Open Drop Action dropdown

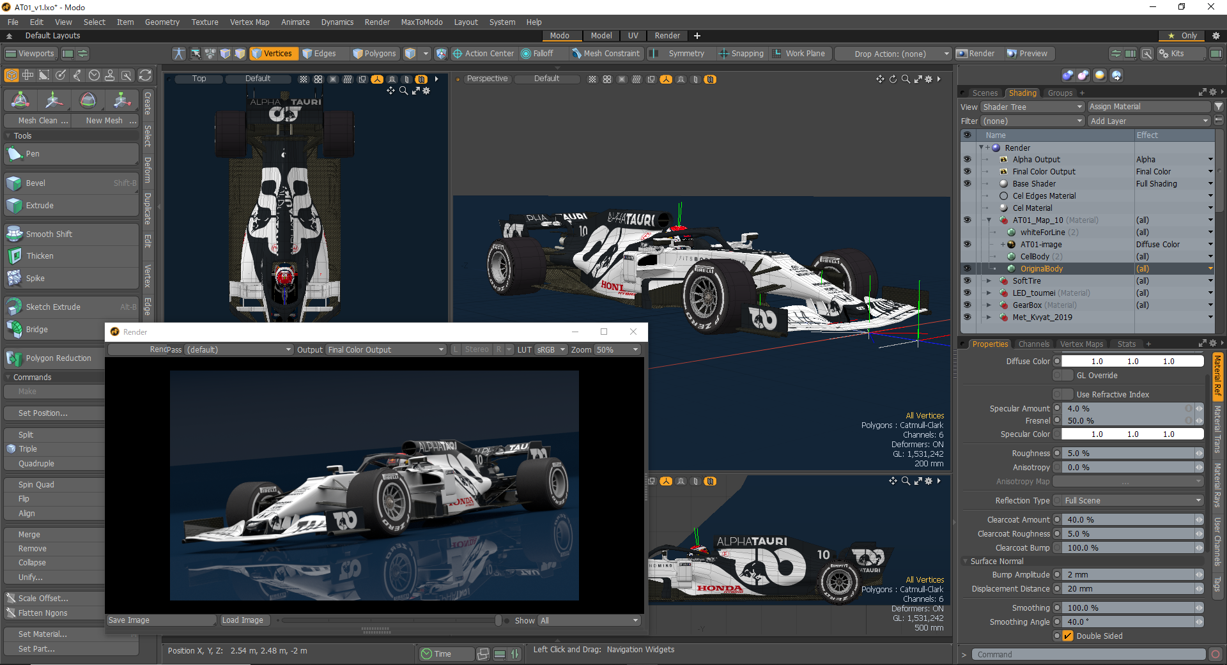coord(893,54)
